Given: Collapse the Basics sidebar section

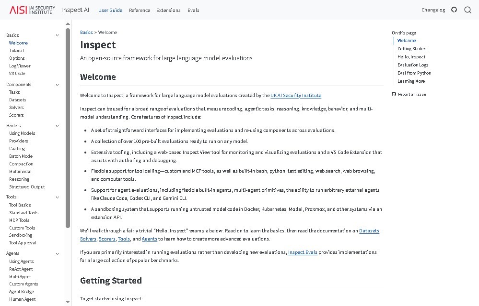Looking at the screenshot, I should (58, 35).
